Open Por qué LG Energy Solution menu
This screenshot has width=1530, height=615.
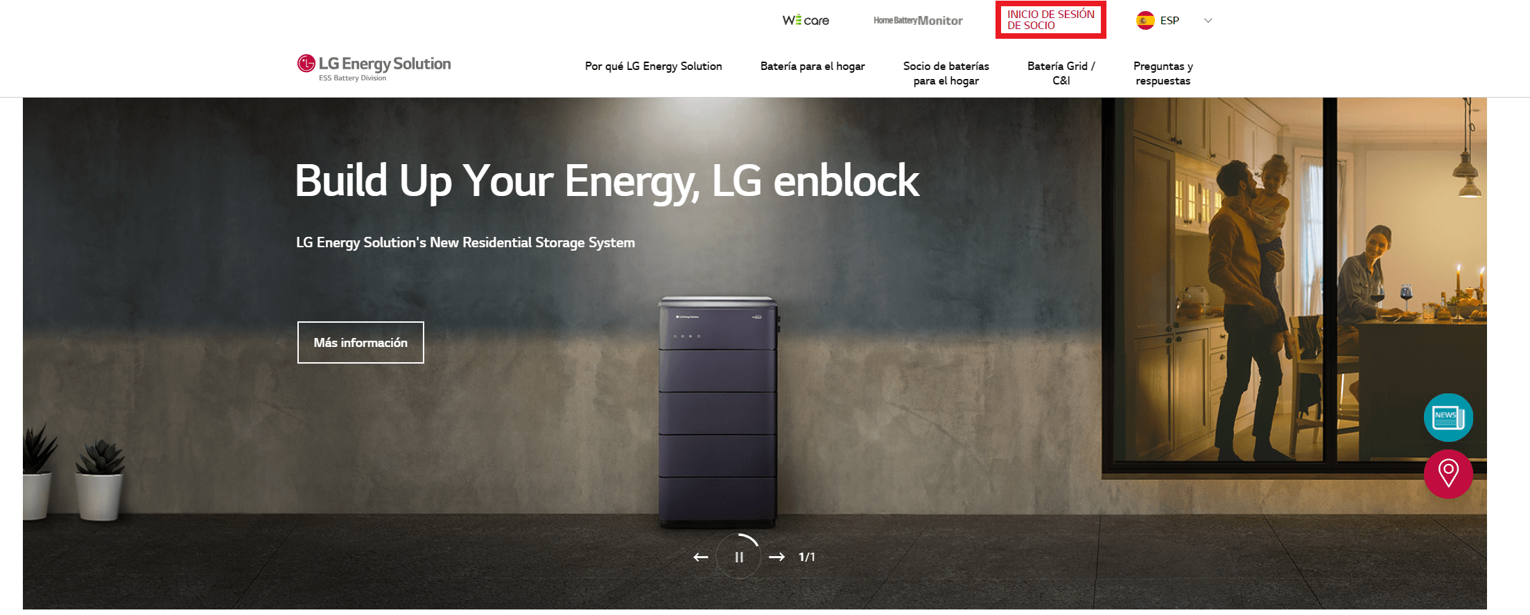(654, 66)
